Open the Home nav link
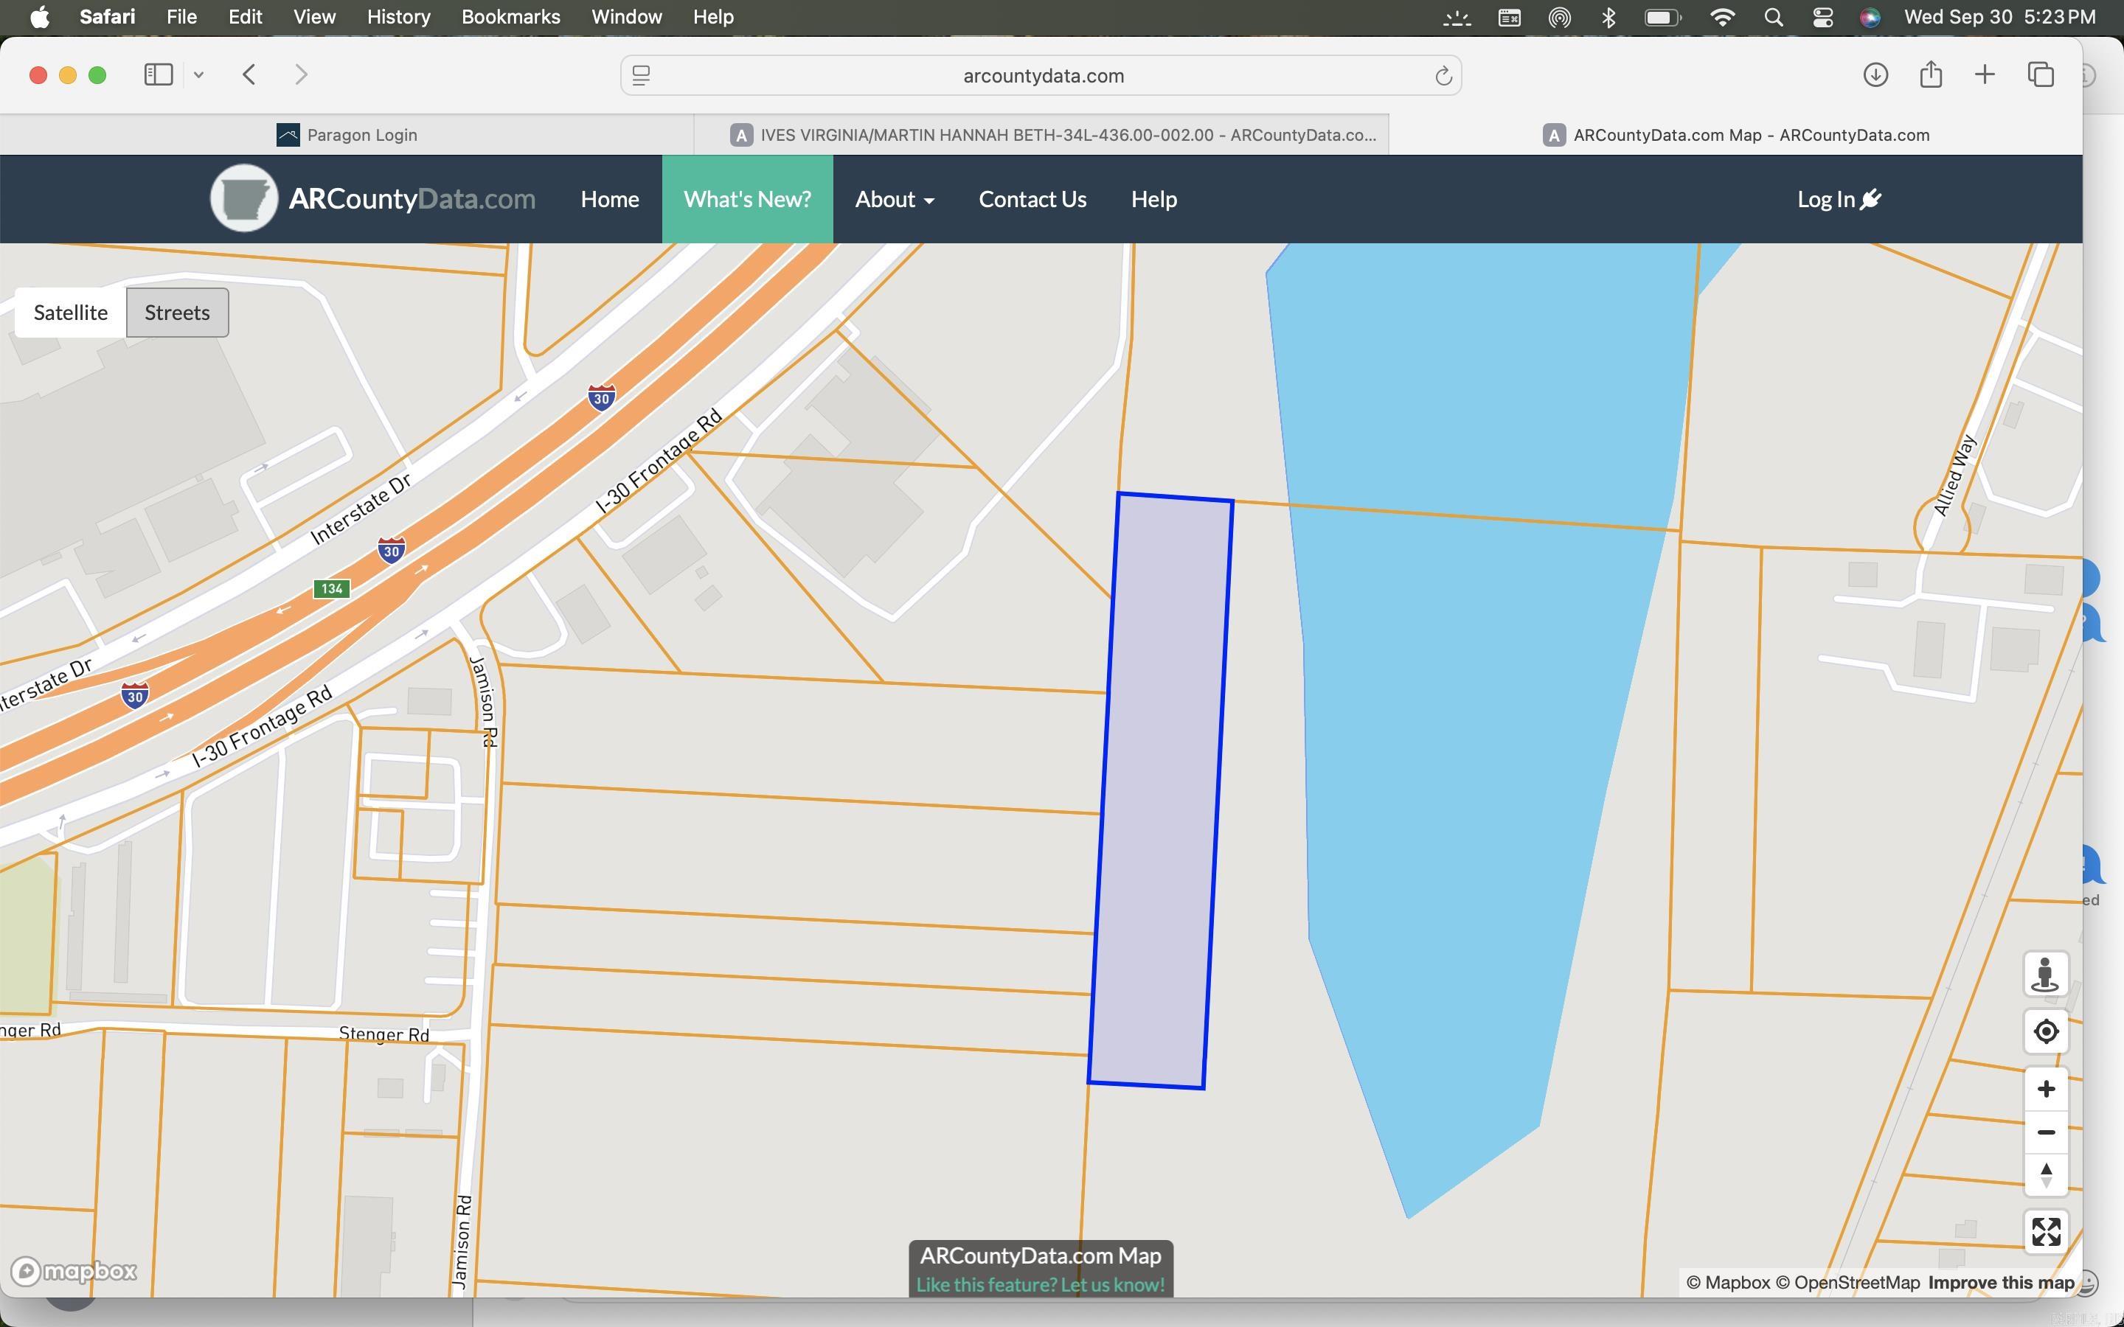 point(609,199)
